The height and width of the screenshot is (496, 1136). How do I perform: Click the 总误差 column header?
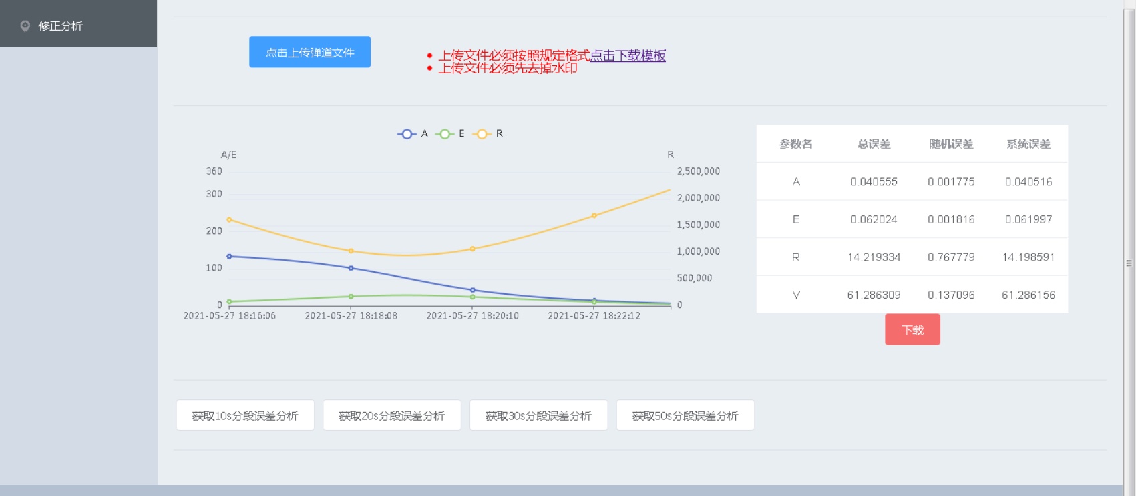874,144
